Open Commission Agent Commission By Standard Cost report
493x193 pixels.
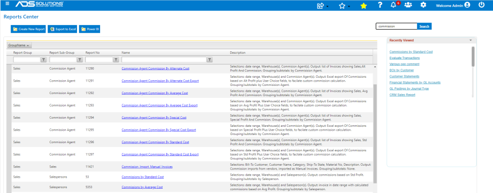tap(155, 142)
